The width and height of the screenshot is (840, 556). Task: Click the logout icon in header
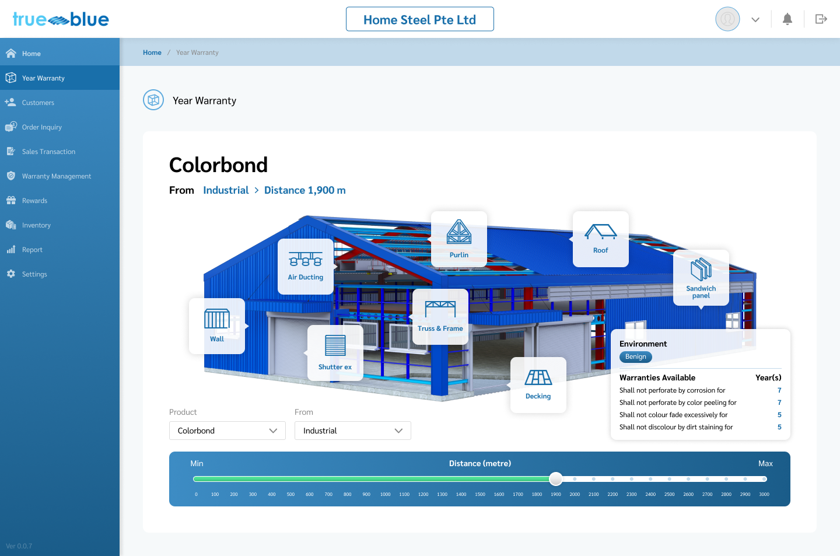click(821, 19)
